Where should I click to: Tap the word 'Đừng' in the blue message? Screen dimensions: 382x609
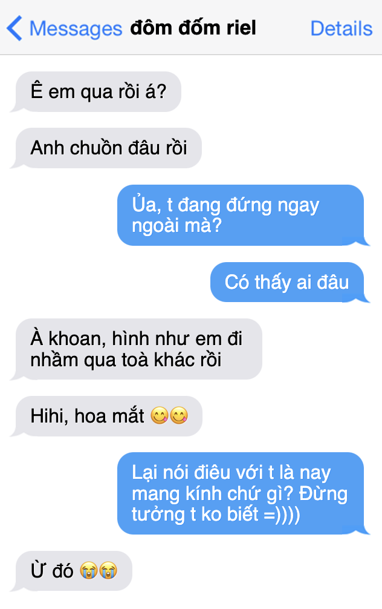pos(323,493)
